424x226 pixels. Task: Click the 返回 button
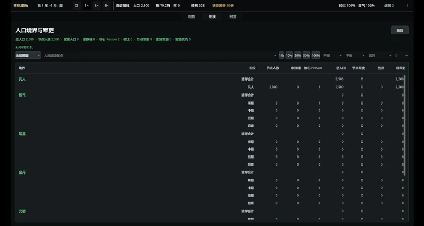pos(400,30)
